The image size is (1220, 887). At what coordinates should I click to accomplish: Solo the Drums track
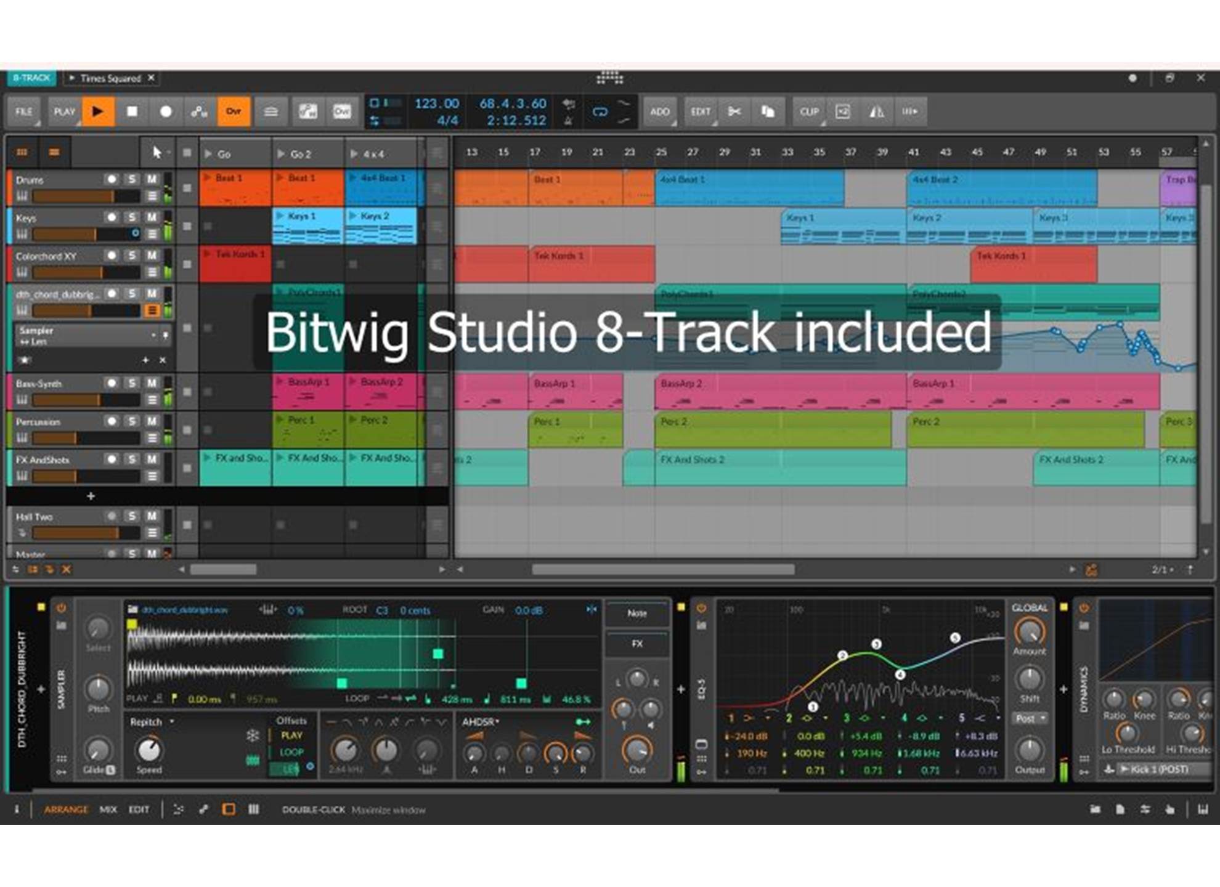pyautogui.click(x=132, y=179)
